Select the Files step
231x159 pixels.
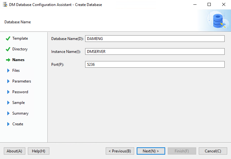pos(16,71)
